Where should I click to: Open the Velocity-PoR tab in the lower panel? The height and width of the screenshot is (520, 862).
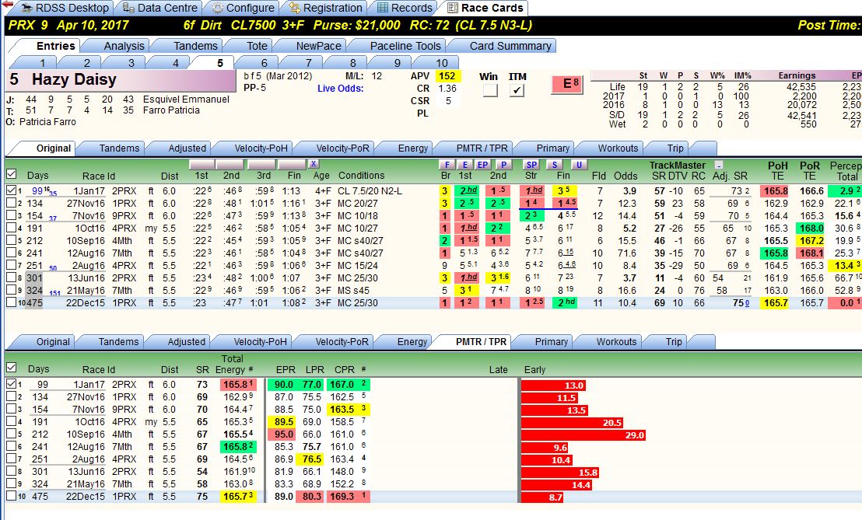coord(342,341)
